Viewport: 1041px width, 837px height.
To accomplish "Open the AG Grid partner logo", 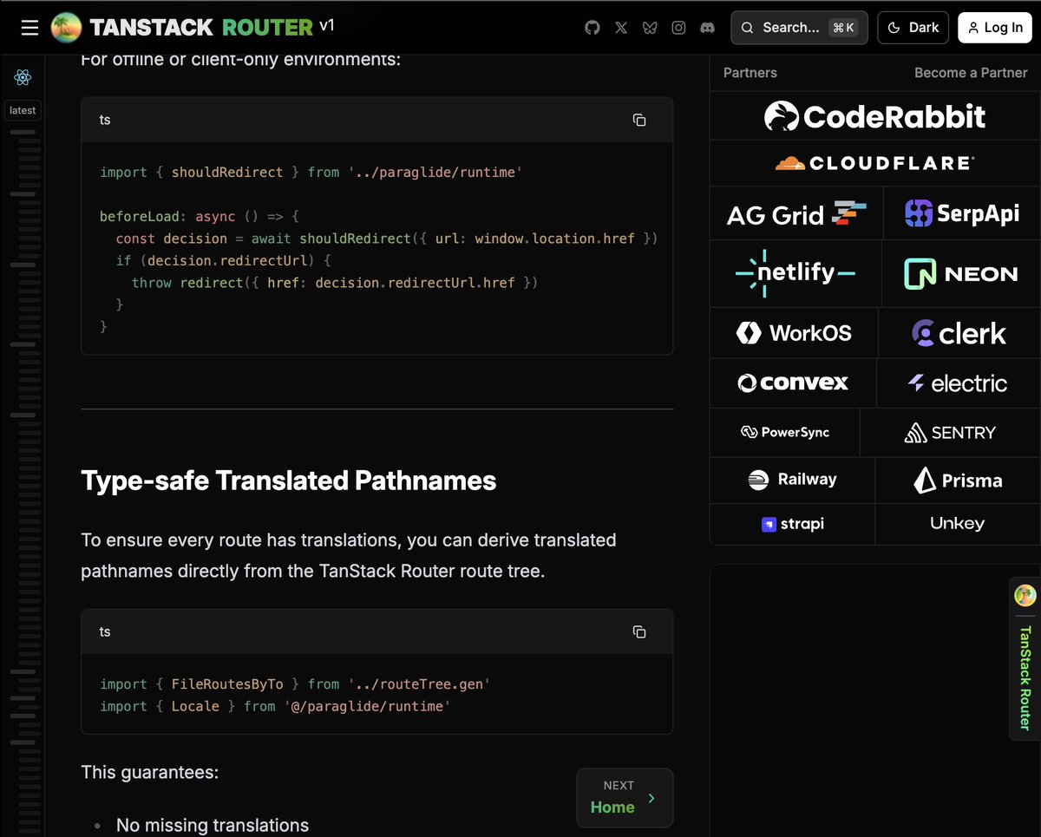I will [796, 213].
